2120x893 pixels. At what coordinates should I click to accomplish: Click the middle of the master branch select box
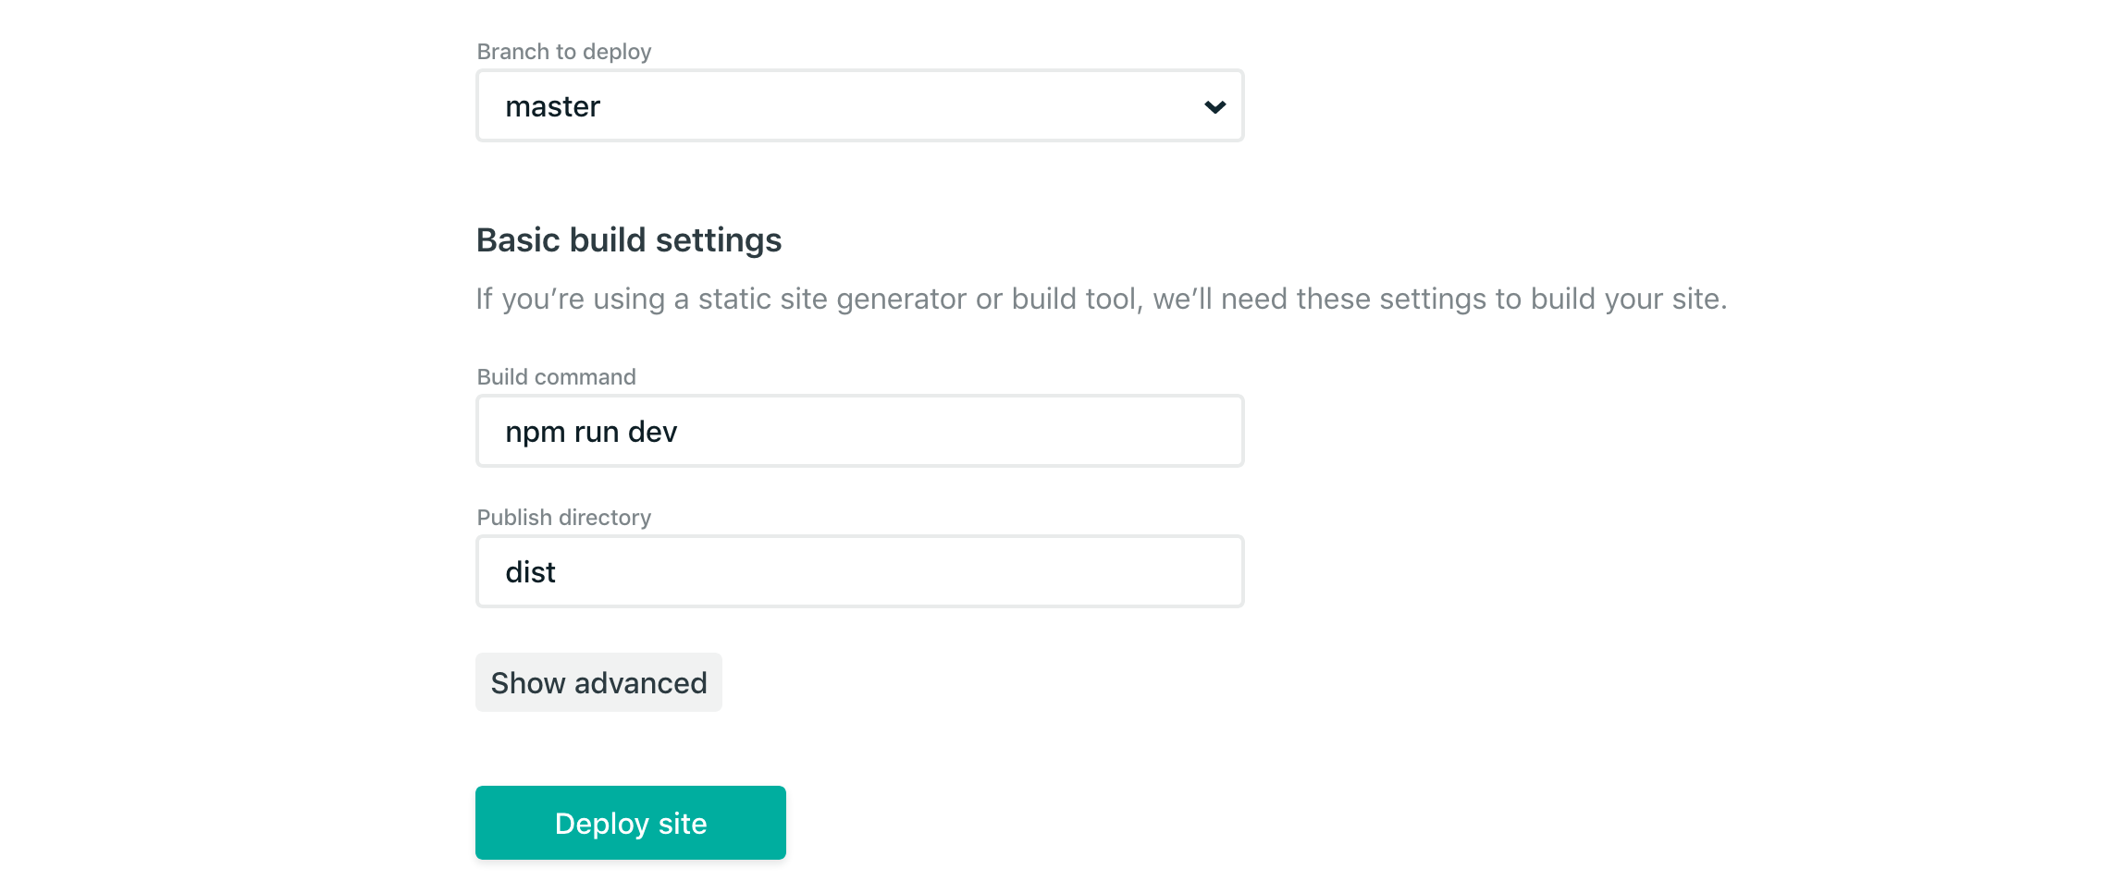[x=860, y=106]
